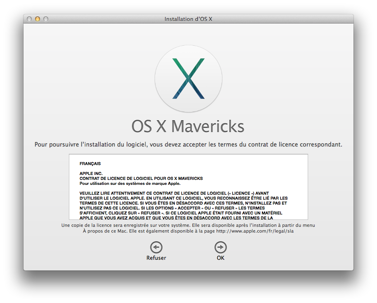Click the APPLE INC. line in license

[91, 173]
